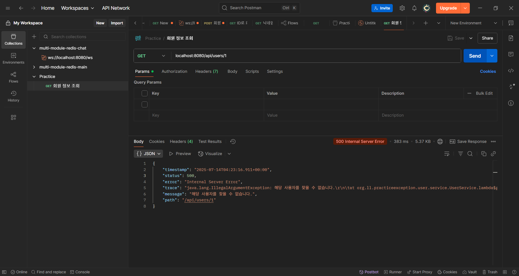Open the Cookies link near params
Screen dimensions: 519x276
click(x=488, y=71)
